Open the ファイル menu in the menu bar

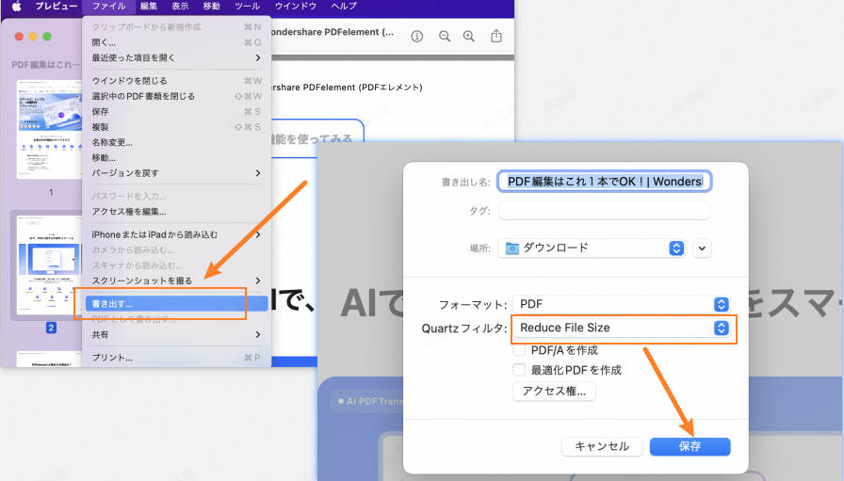[108, 6]
